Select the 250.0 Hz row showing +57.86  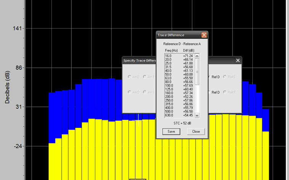pos(179,100)
